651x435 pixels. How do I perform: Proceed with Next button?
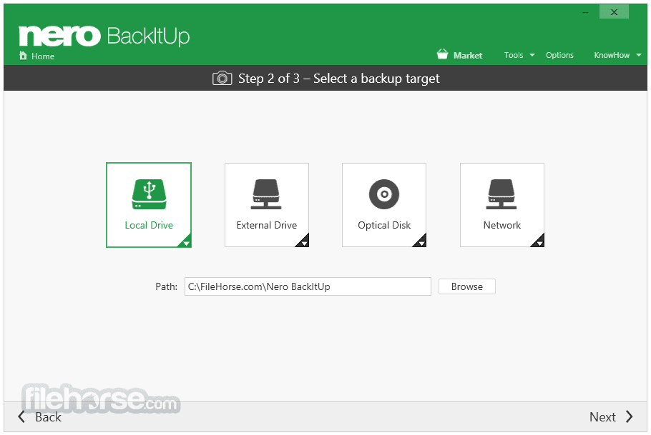click(602, 416)
